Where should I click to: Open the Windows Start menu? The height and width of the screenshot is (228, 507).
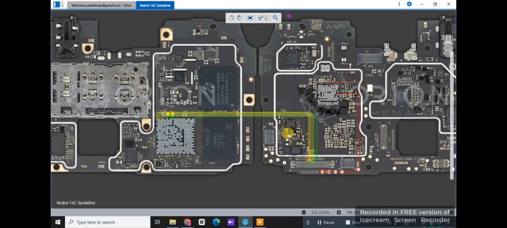[x=58, y=222]
